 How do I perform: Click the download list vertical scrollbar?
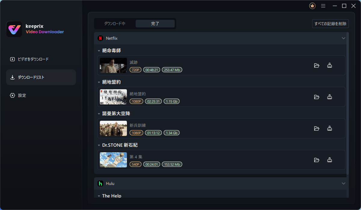click(348, 103)
